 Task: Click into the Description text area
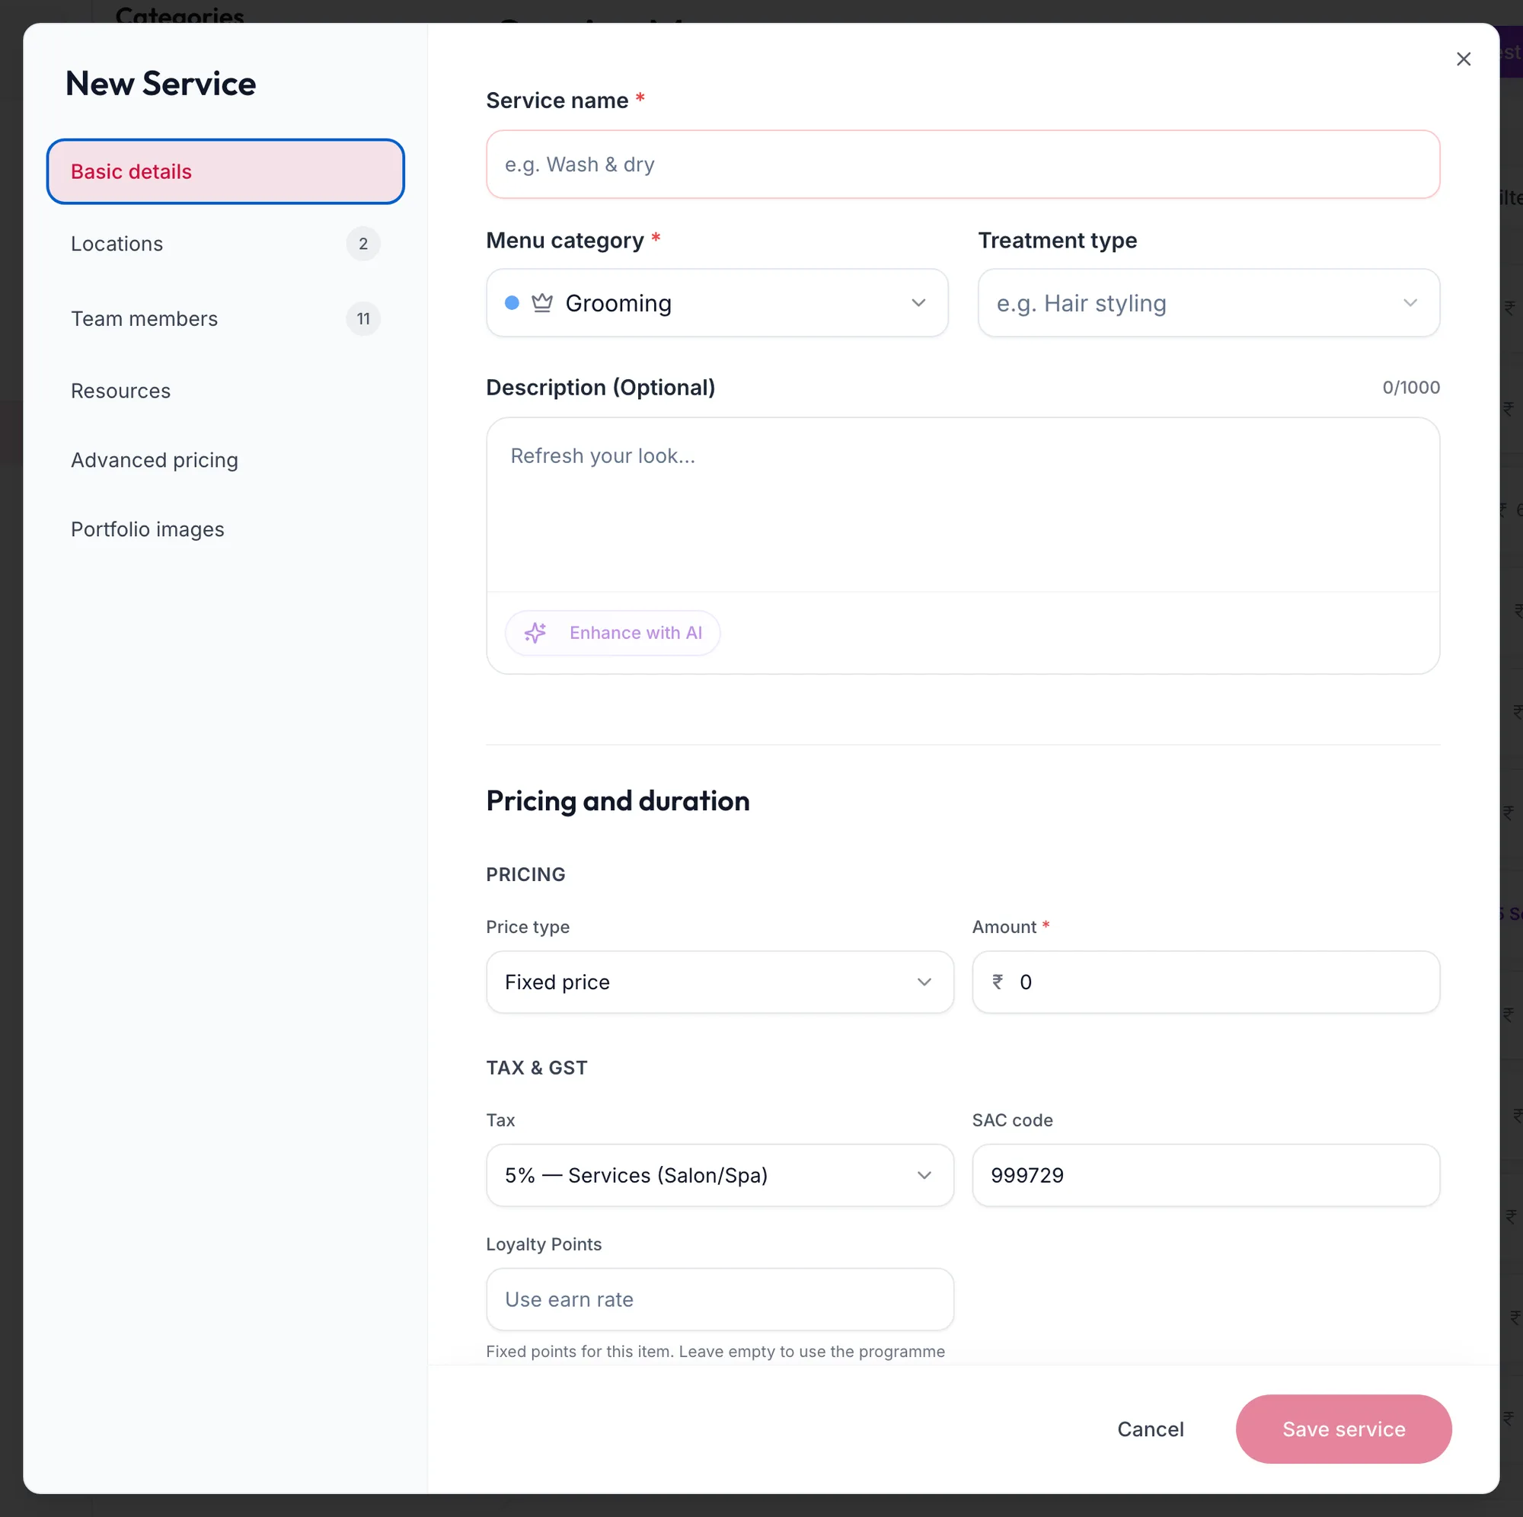pos(963,505)
